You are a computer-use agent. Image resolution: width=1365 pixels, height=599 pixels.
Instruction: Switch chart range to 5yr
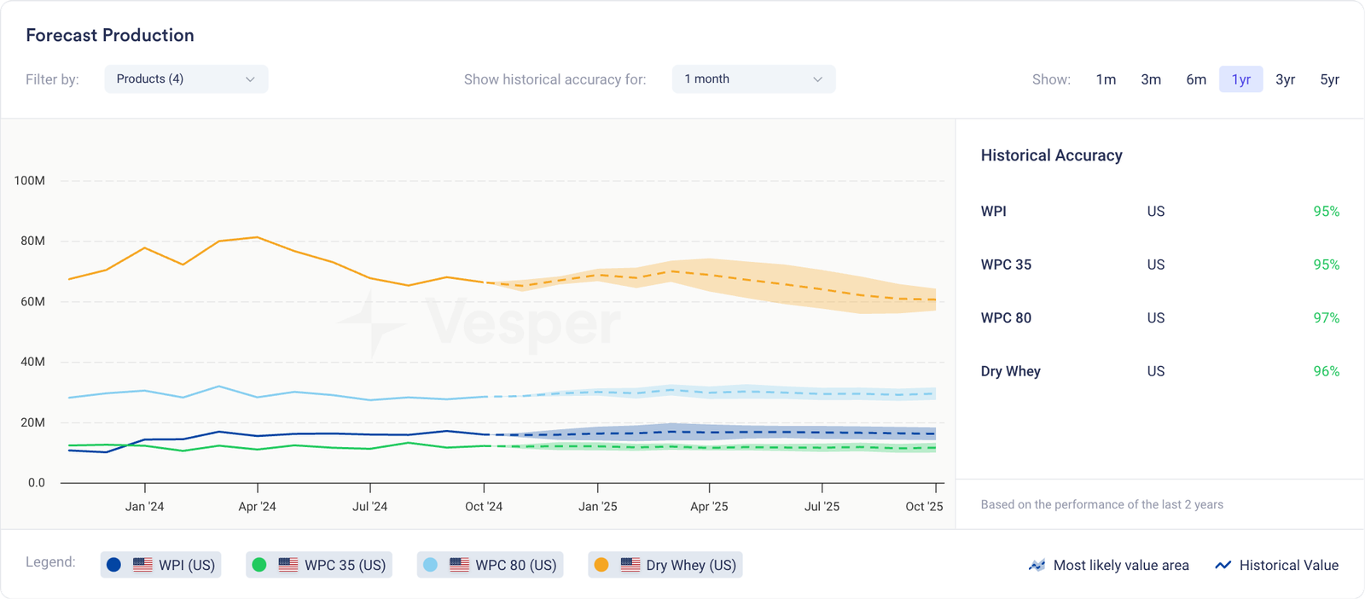click(x=1329, y=79)
